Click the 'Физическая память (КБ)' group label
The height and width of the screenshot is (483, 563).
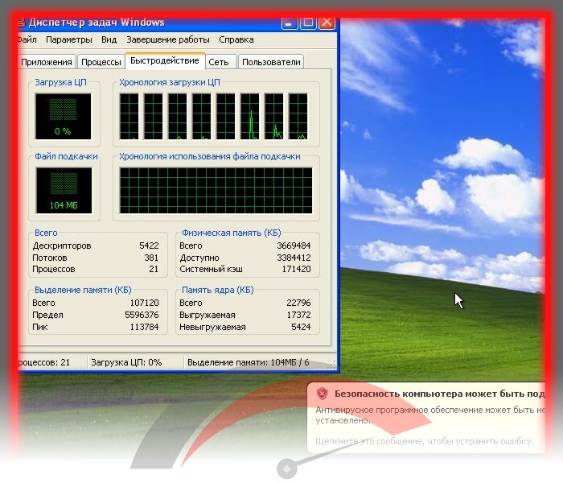232,233
